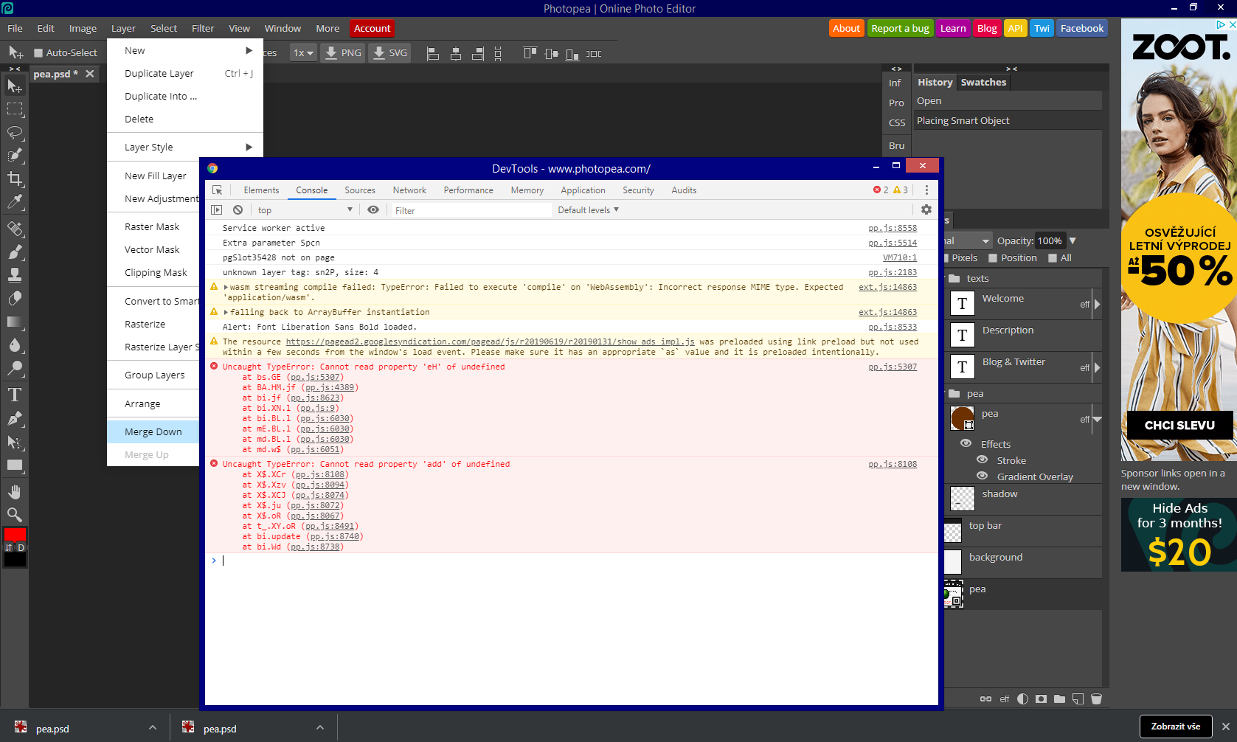Open the Select menu
This screenshot has height=742, width=1237.
click(163, 28)
